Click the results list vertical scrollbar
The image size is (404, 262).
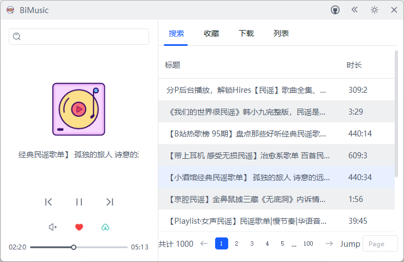point(396,114)
